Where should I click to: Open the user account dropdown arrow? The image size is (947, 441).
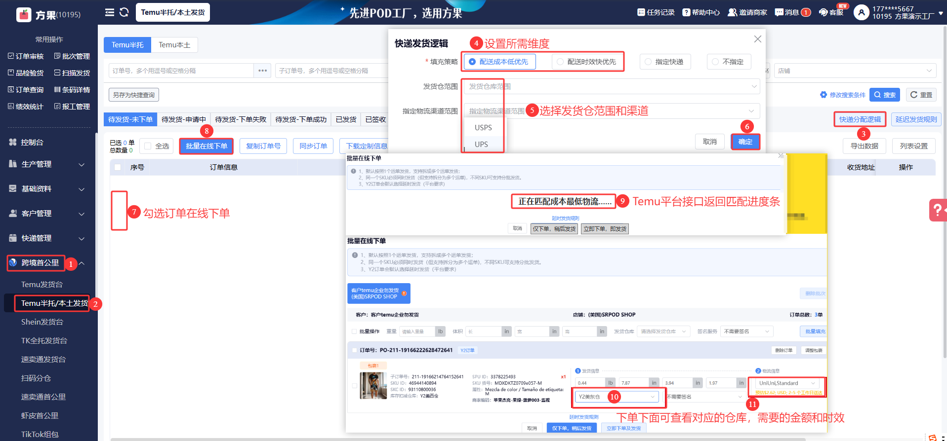point(941,13)
